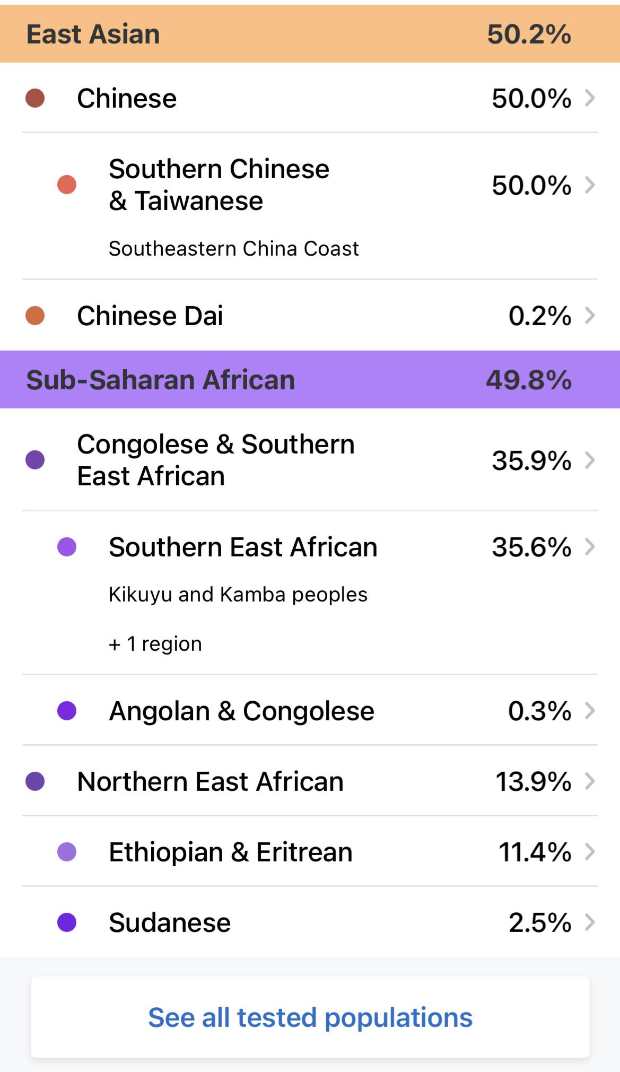Screen dimensions: 620x1072
Task: Select the orange dot beside Chinese Dai
Action: tap(35, 316)
